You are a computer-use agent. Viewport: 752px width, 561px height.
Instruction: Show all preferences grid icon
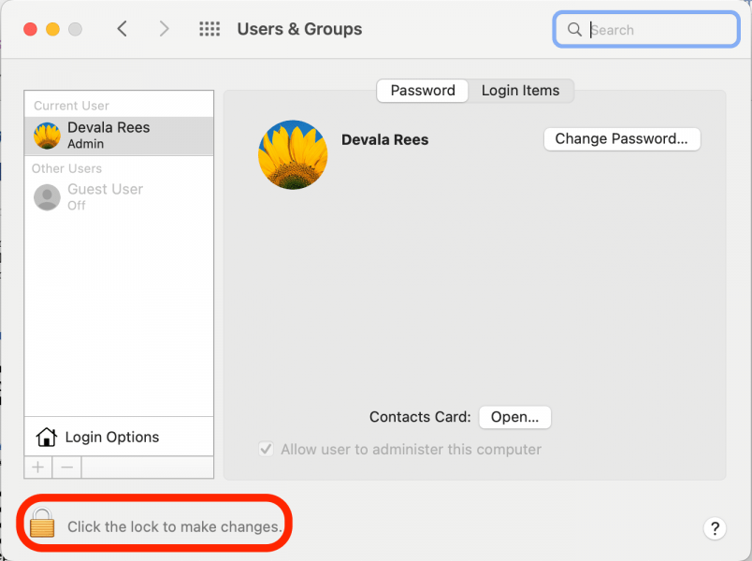210,29
